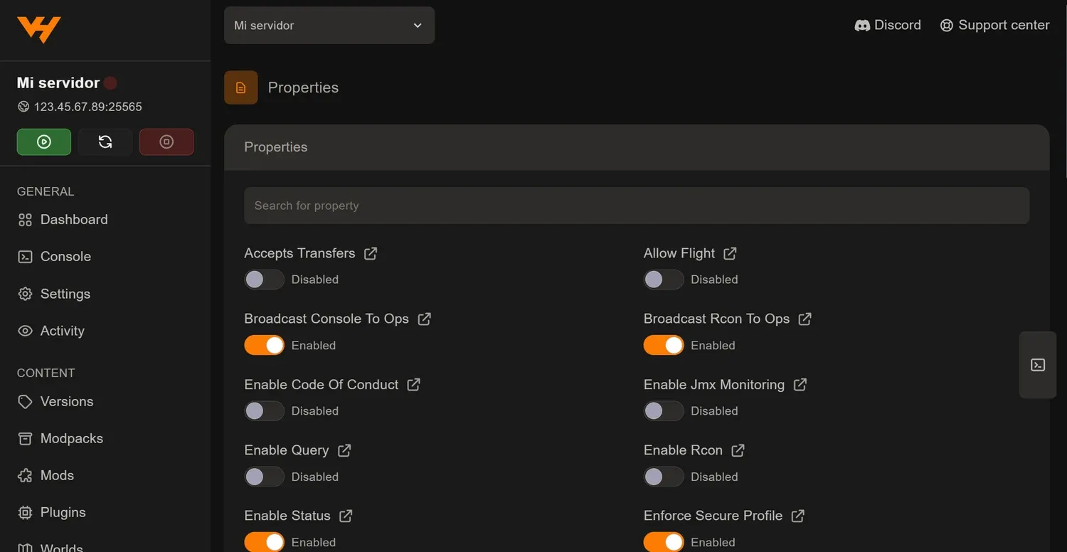Viewport: 1067px width, 552px height.
Task: Toggle Enable Code Of Conduct on
Action: pyautogui.click(x=264, y=411)
